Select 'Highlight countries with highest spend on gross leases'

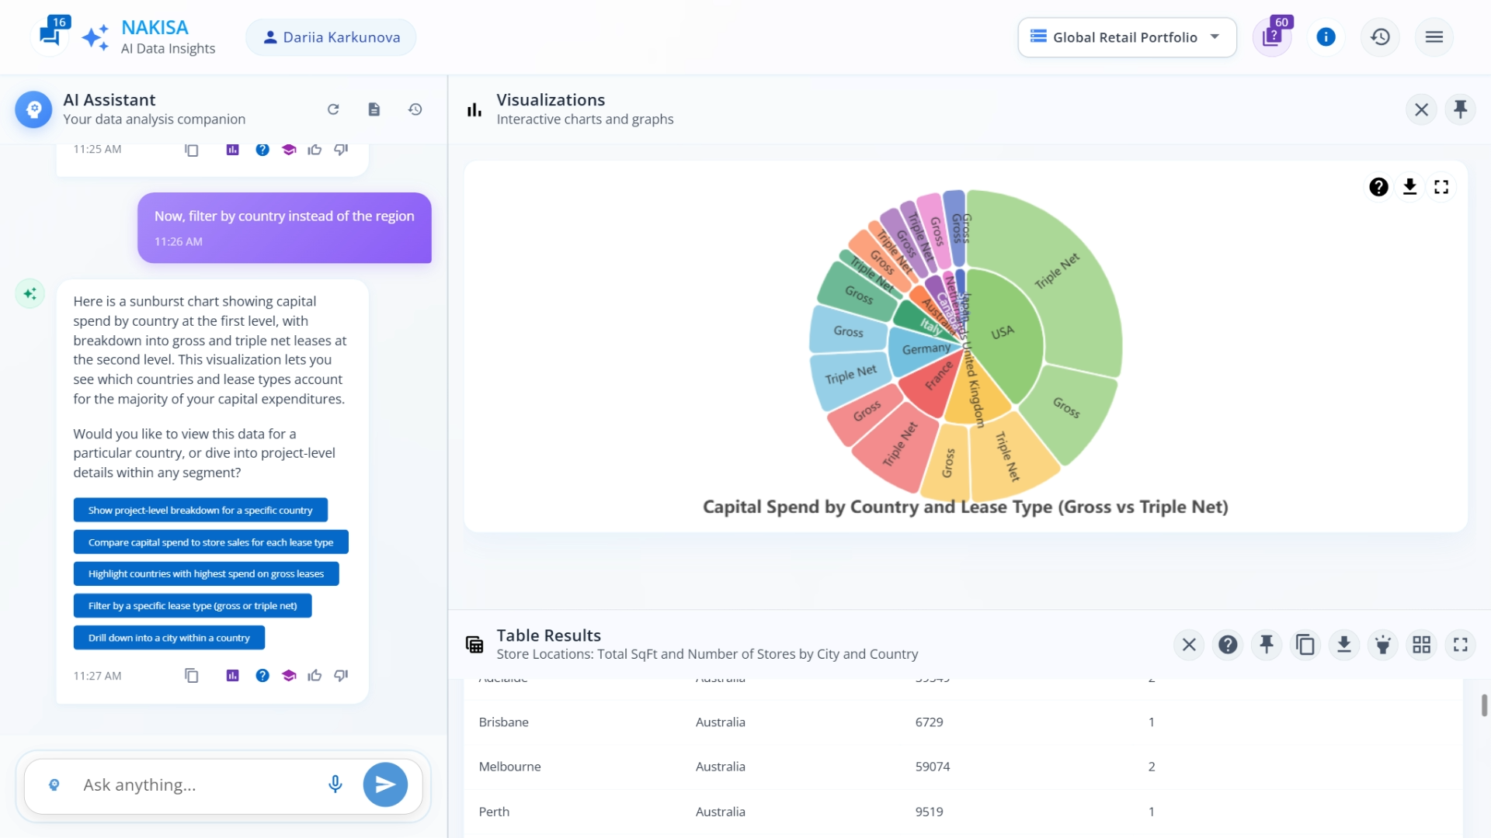pyautogui.click(x=206, y=574)
